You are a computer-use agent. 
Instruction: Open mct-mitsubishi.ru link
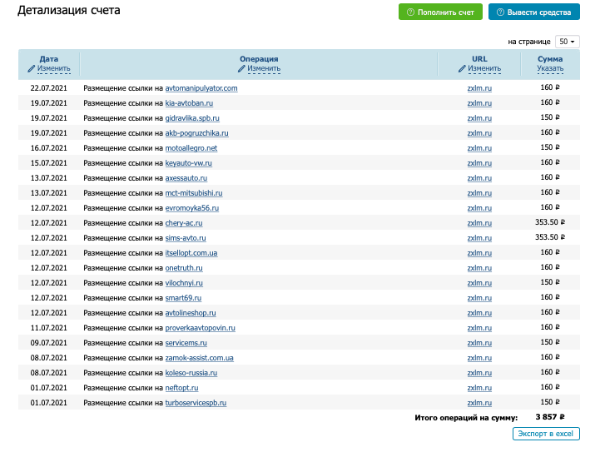(194, 193)
